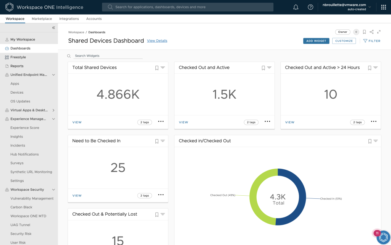Image resolution: width=391 pixels, height=245 pixels.
Task: Expand dashboard to full screen
Action: (379, 32)
